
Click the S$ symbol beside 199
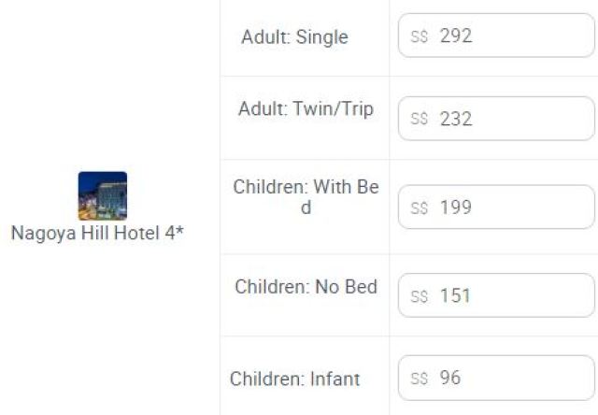[420, 207]
